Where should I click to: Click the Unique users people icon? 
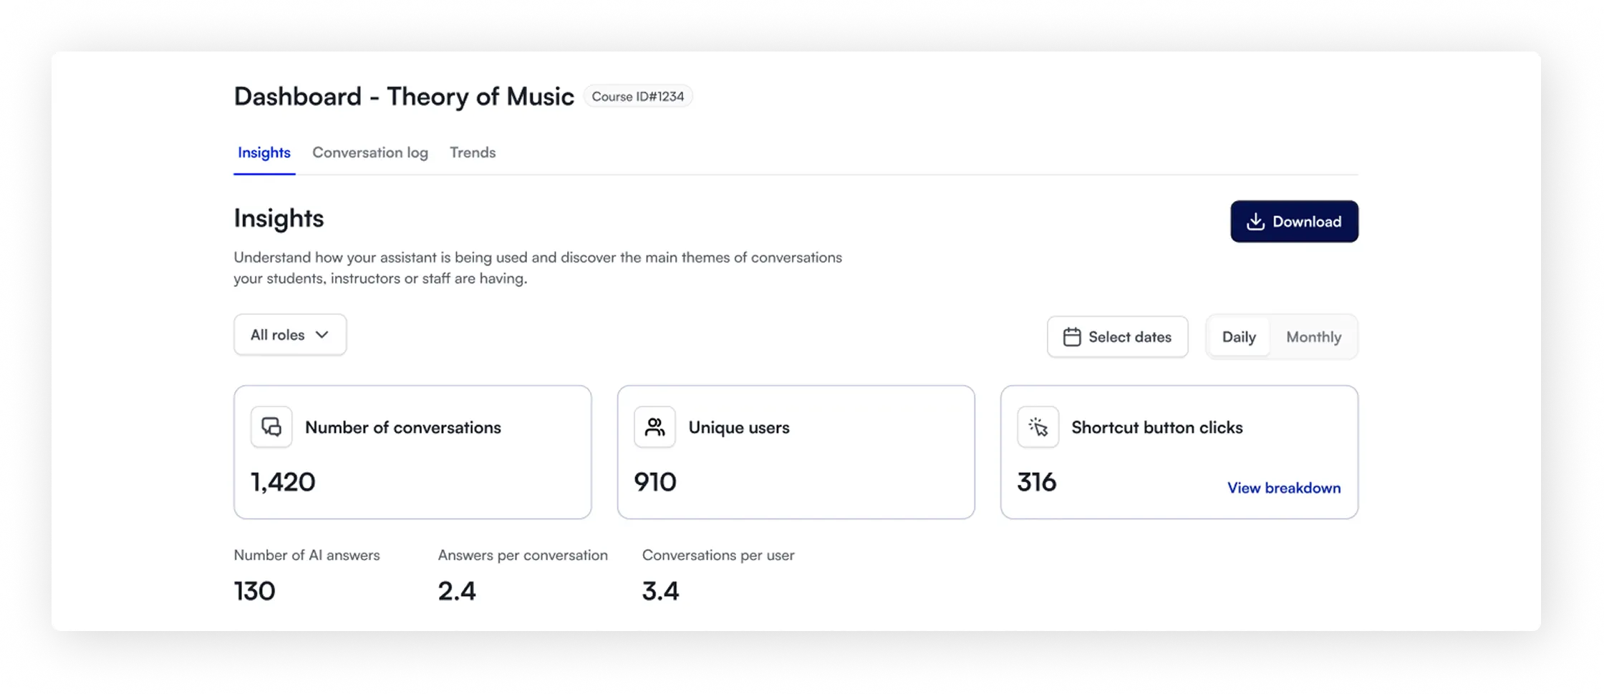pyautogui.click(x=654, y=427)
